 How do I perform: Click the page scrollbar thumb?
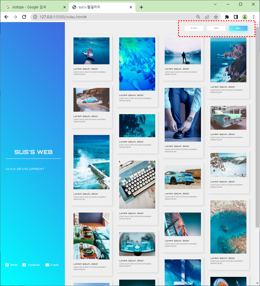[x=257, y=127]
